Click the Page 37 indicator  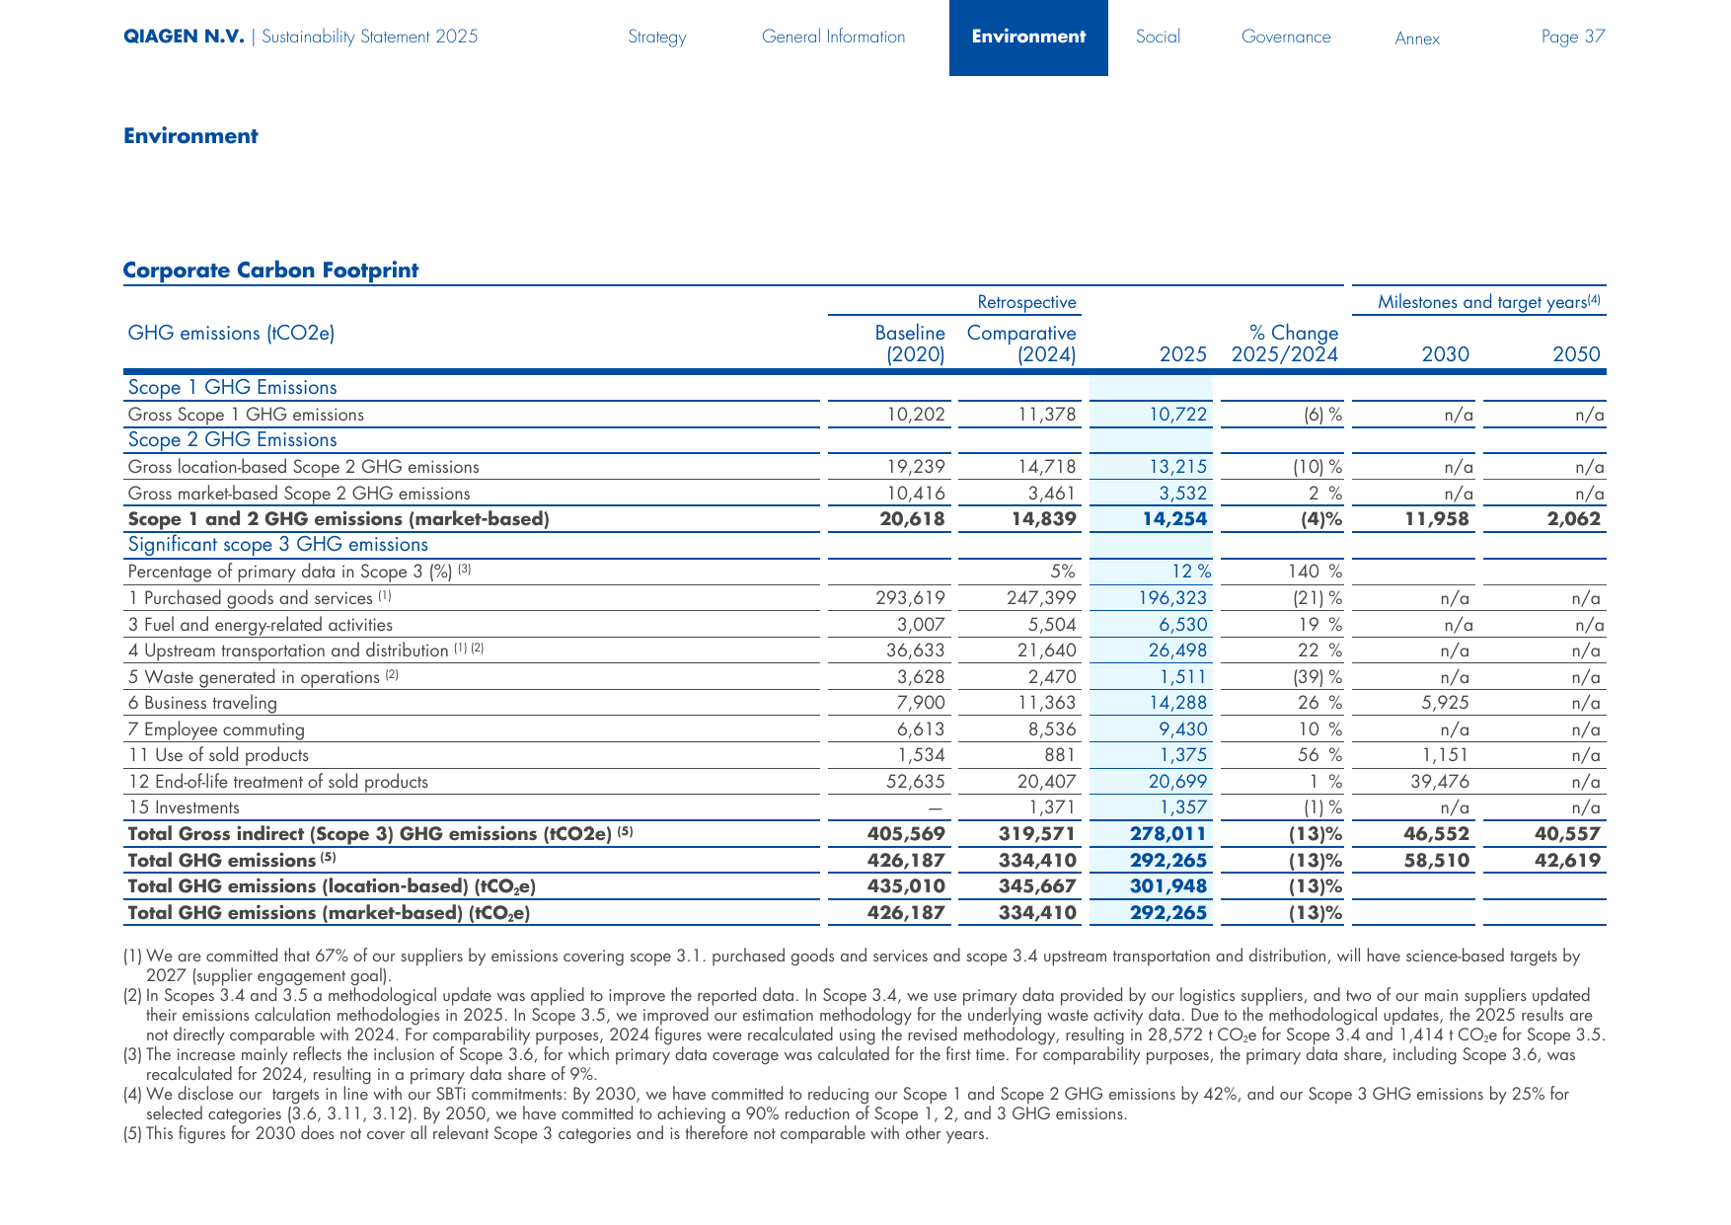[x=1573, y=37]
